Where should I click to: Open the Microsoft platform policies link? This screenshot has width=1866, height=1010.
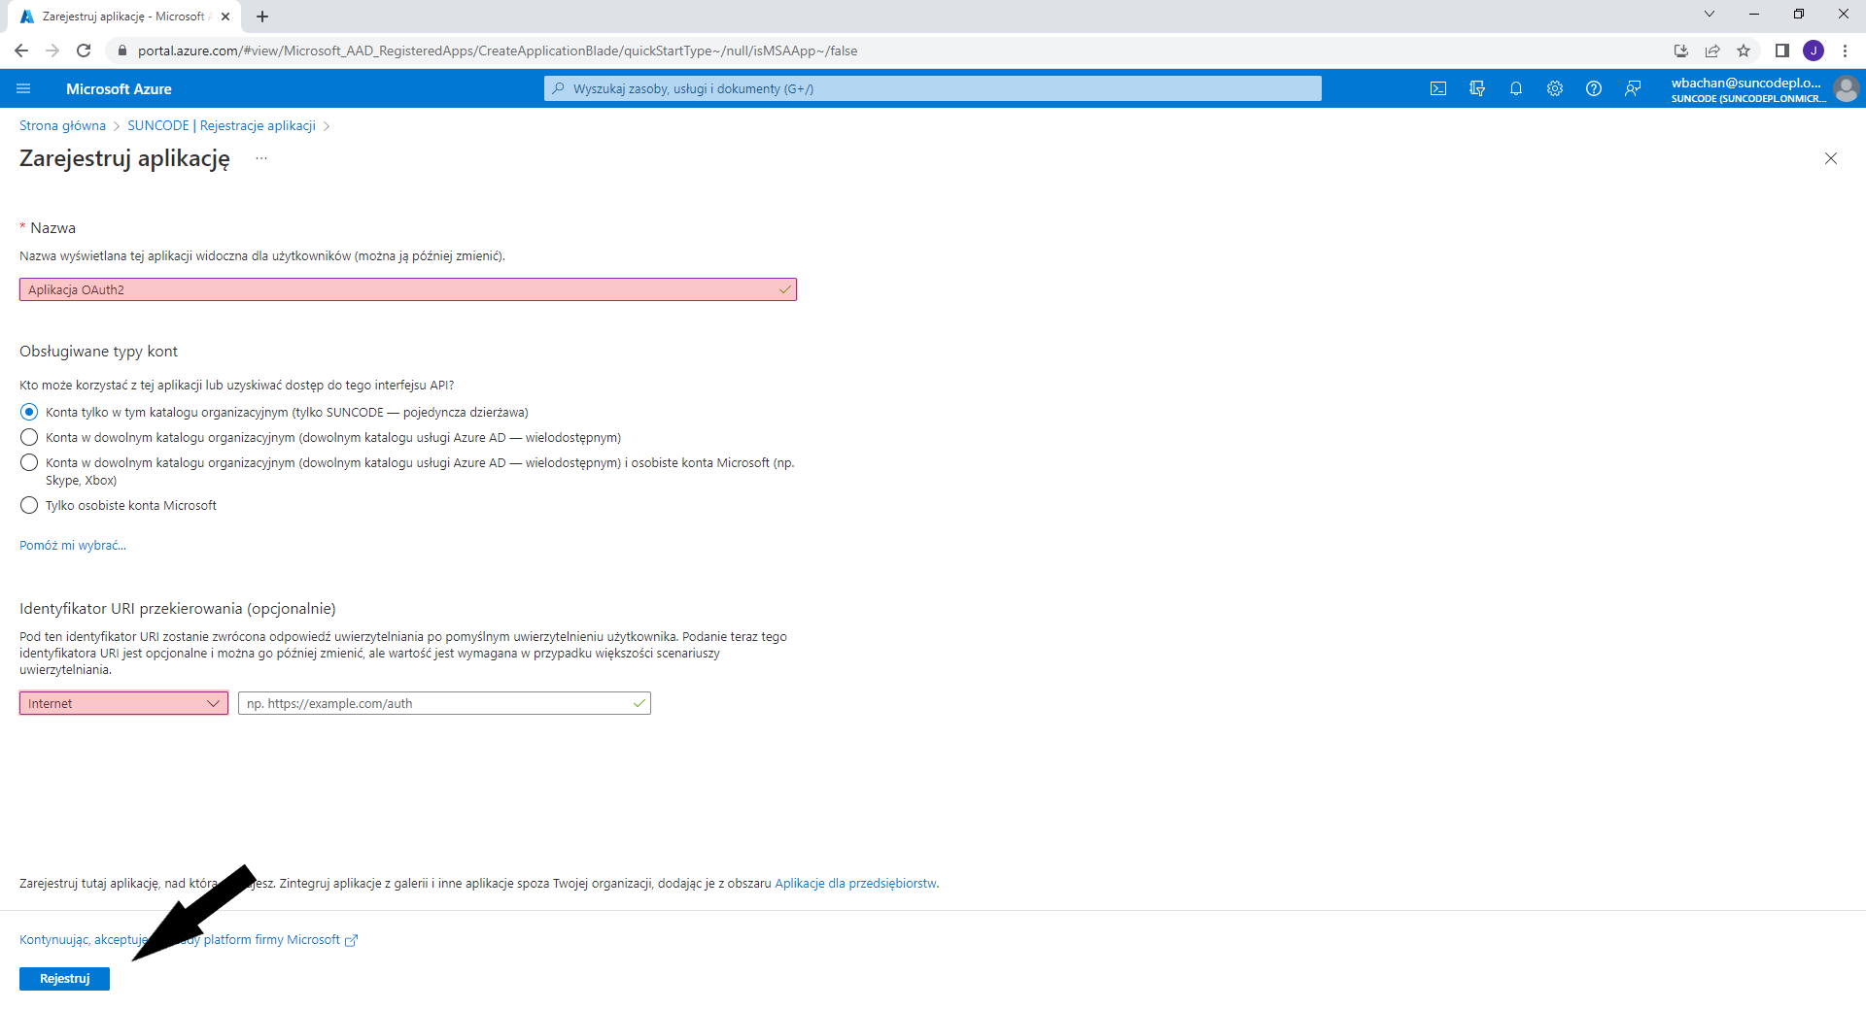click(x=189, y=939)
